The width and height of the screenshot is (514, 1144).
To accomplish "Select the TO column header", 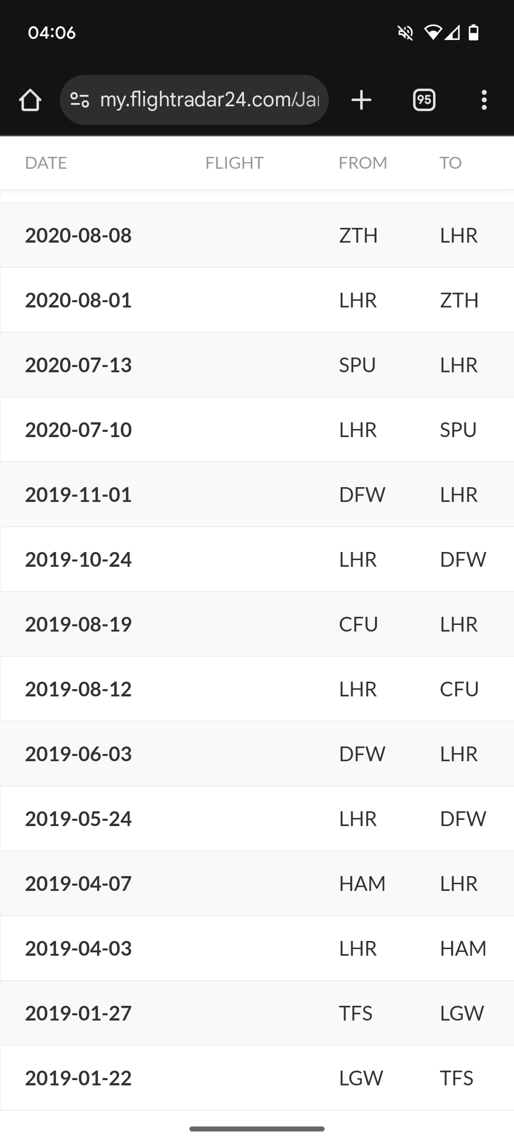I will (x=450, y=163).
